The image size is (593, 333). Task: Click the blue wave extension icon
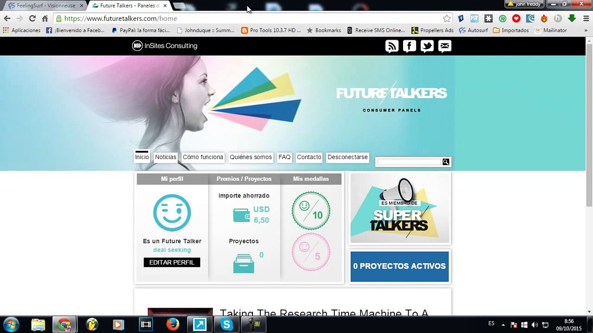(530, 18)
